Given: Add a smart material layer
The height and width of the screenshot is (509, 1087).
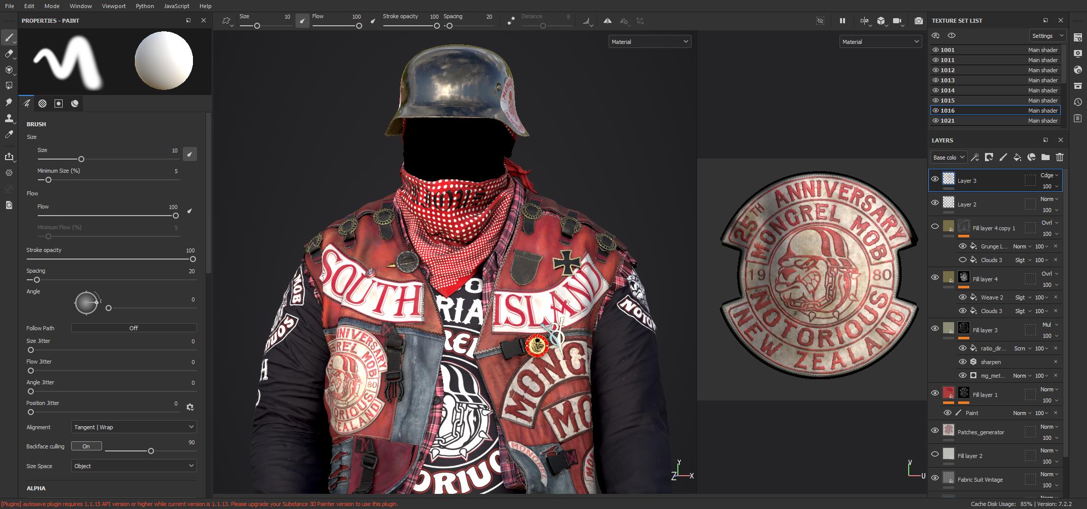Looking at the screenshot, I should coord(1031,157).
